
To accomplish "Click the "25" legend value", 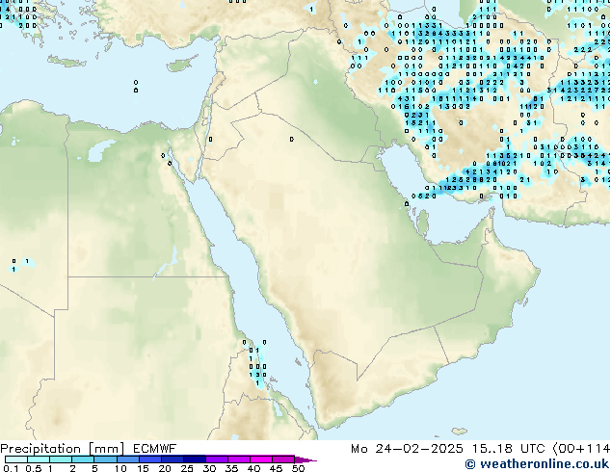I will click(187, 468).
